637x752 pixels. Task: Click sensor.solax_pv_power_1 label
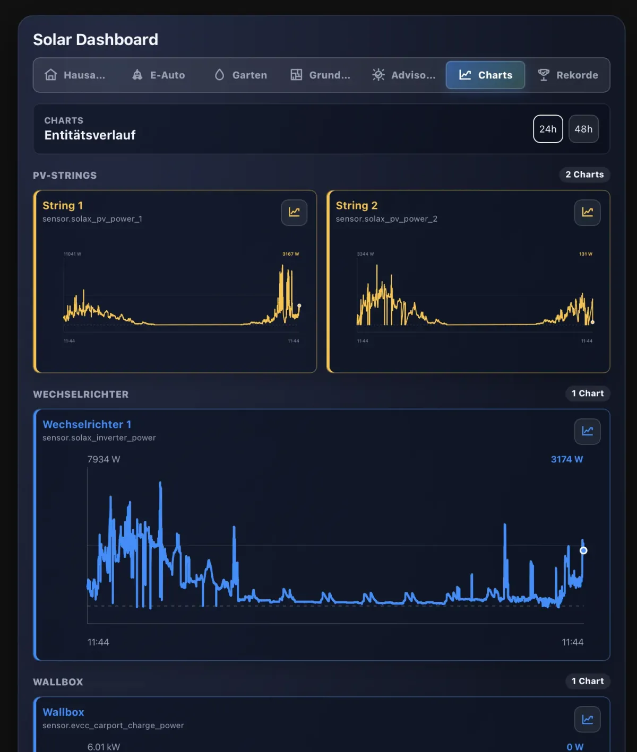coord(92,219)
